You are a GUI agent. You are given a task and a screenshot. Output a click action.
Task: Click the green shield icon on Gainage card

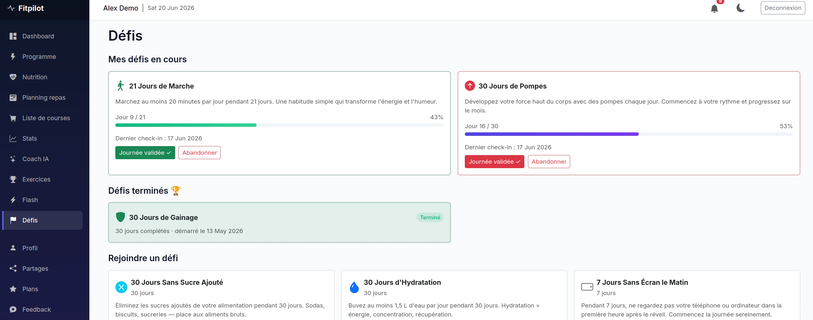[120, 217]
